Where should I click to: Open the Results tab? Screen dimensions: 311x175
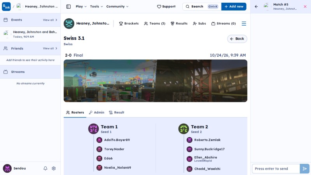click(x=179, y=23)
